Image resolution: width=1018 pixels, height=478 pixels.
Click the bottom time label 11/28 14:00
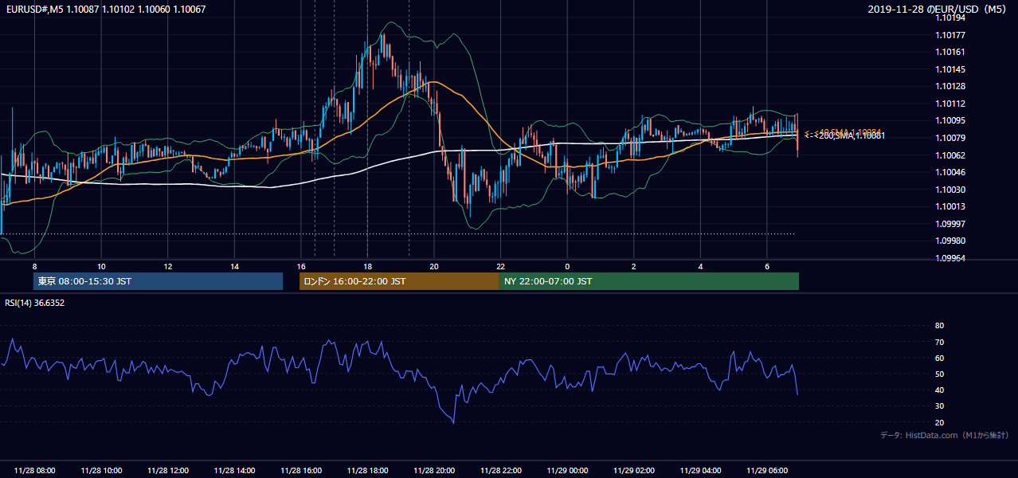tap(234, 471)
